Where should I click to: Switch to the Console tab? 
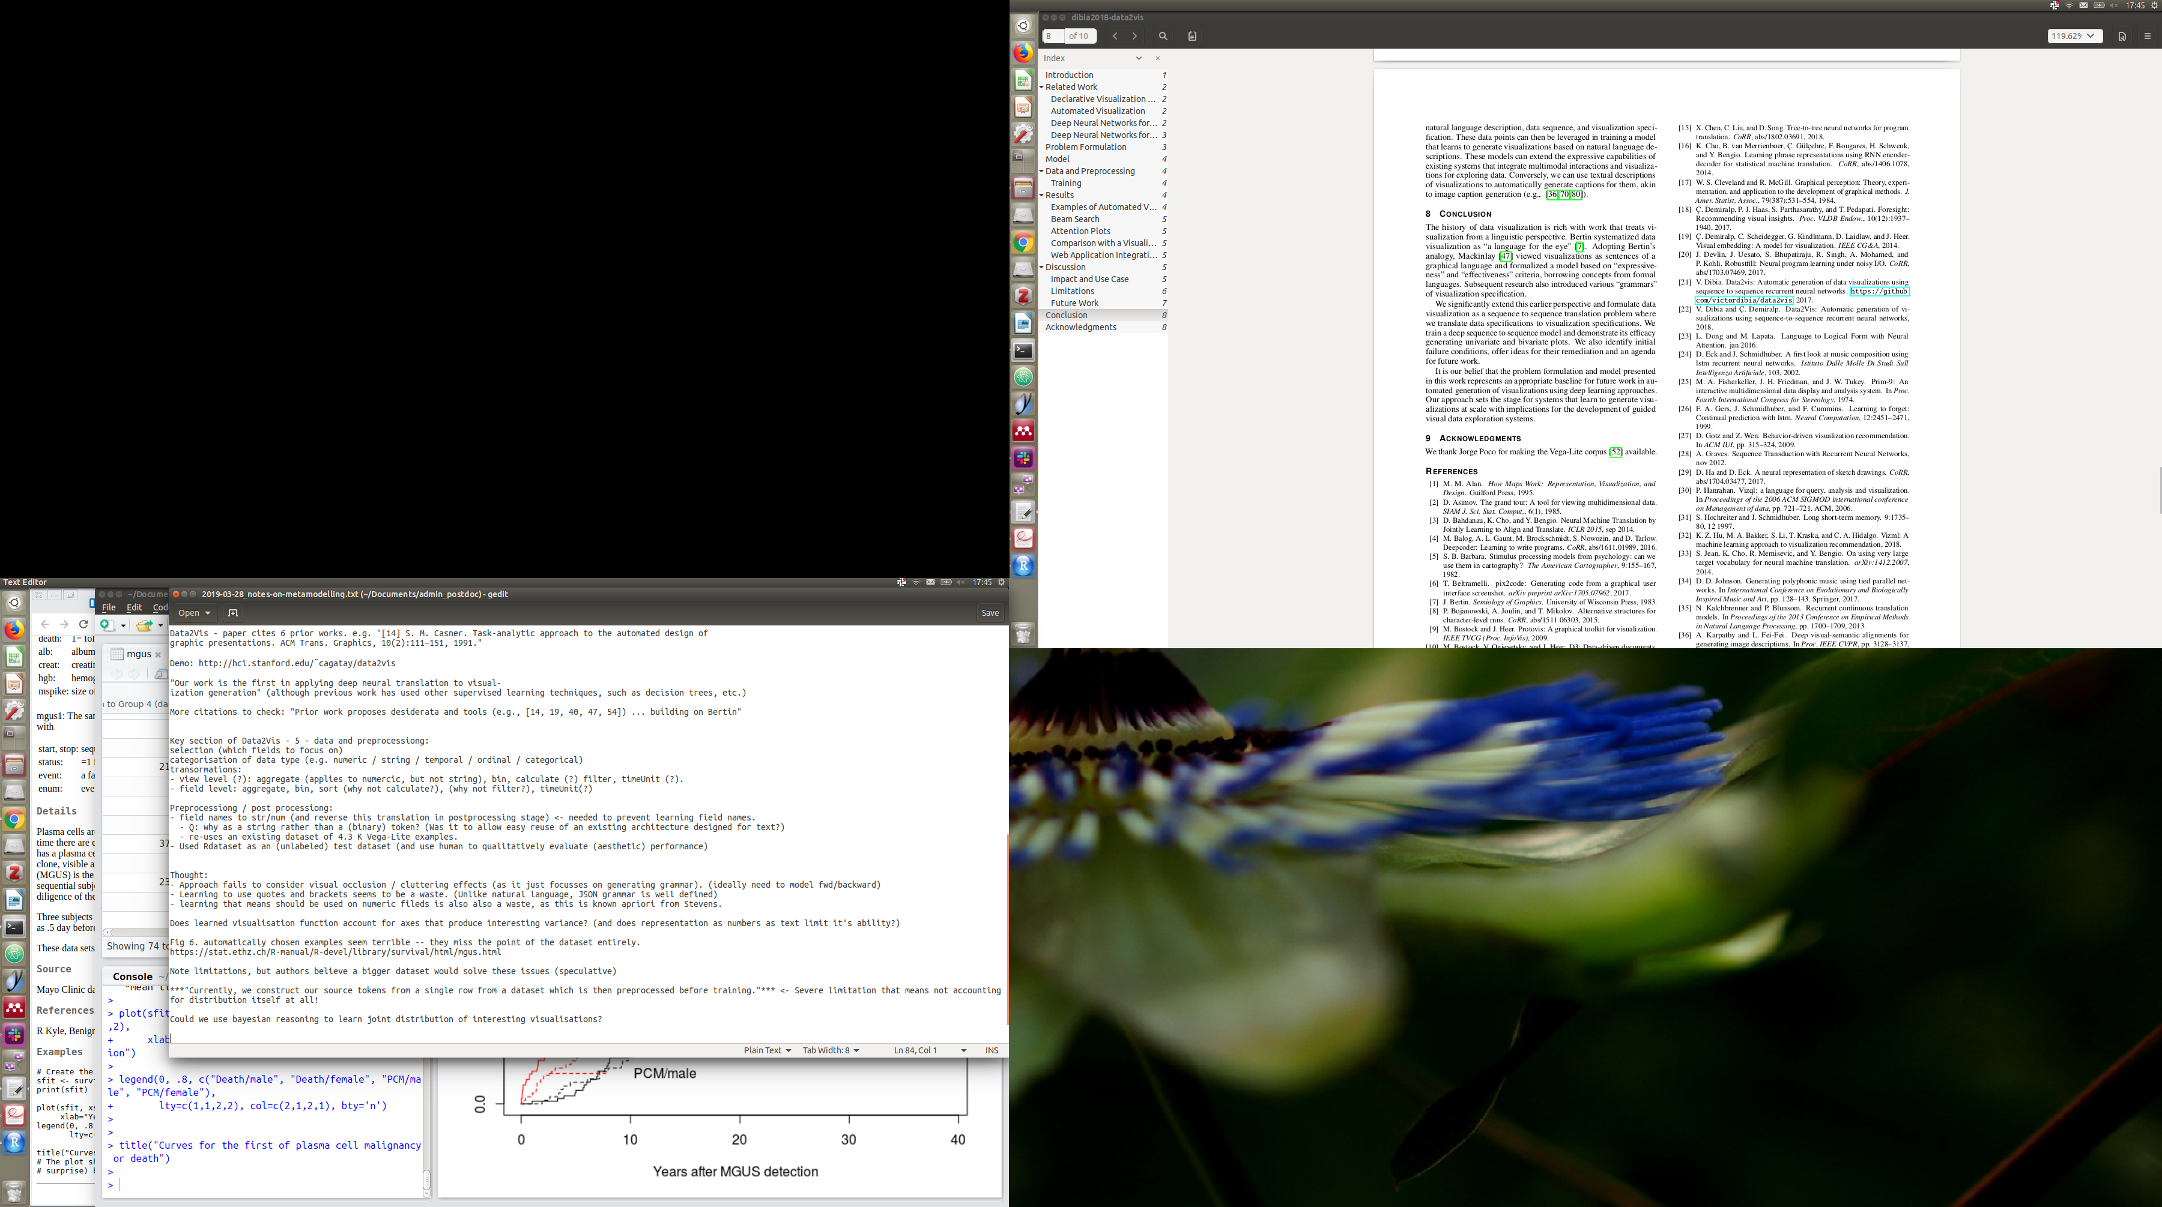pyautogui.click(x=132, y=977)
